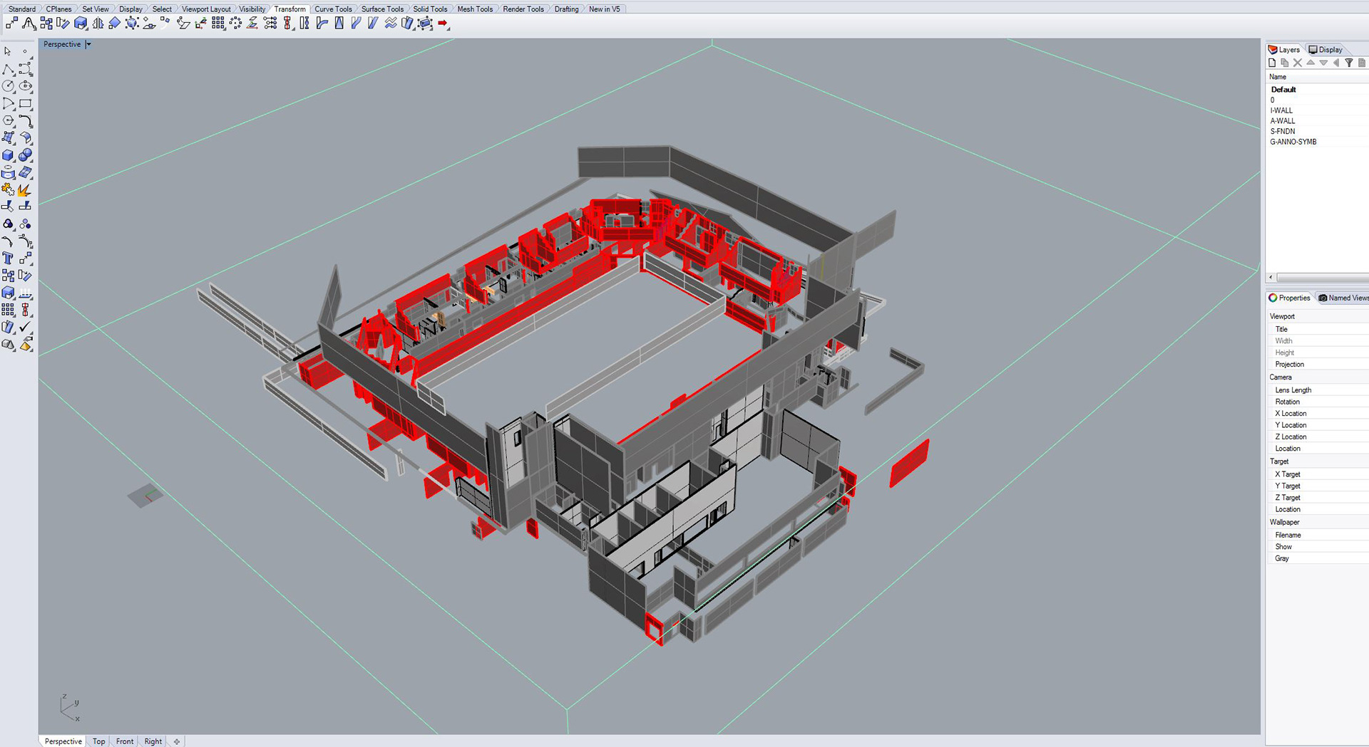Select the A-WALL layer
Screen dimensions: 1369x747
(1317, 121)
